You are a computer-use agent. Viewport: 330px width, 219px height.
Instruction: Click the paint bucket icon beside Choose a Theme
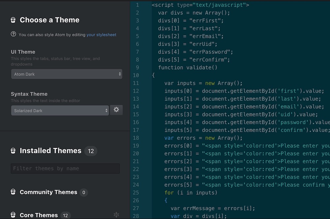point(13,20)
